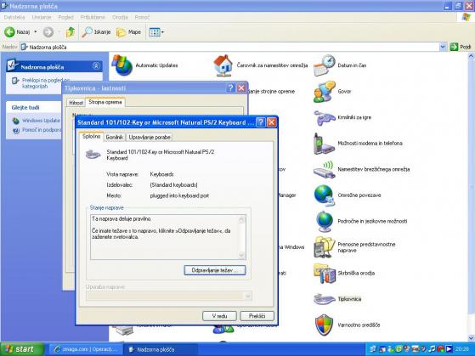
Task: Open the Datum in čas icon
Action: (x=325, y=65)
